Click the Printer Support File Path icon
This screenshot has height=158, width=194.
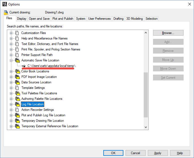17,55
